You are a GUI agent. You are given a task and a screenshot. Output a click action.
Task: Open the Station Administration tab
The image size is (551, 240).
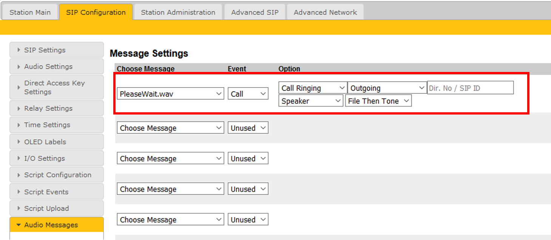(x=178, y=12)
